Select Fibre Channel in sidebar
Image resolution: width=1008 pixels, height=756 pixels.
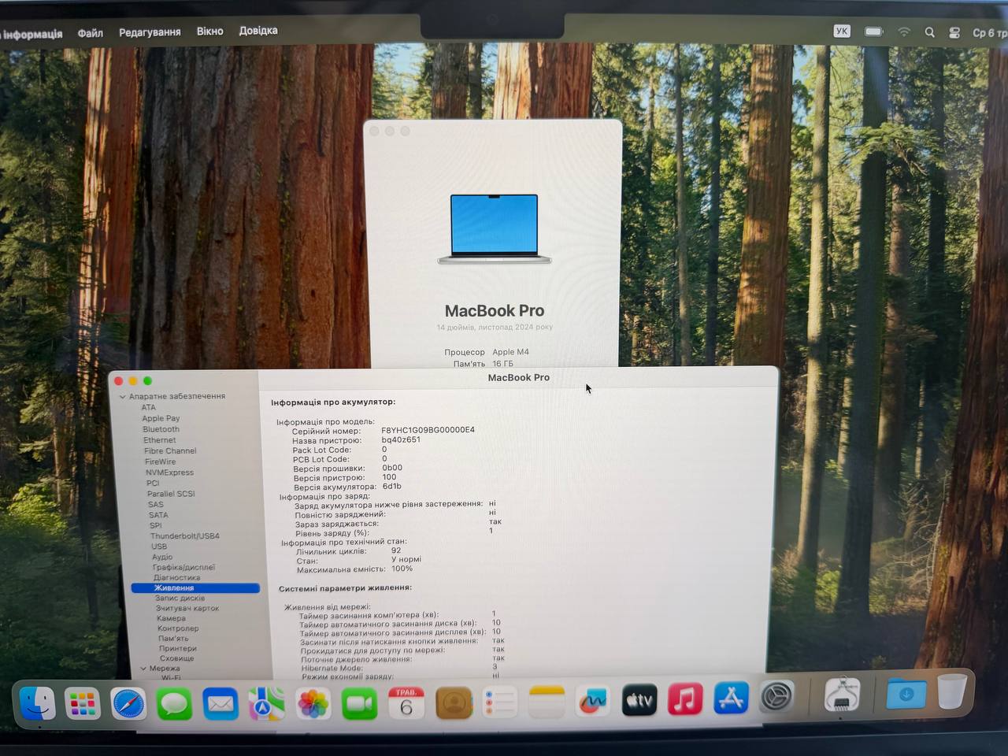point(170,451)
